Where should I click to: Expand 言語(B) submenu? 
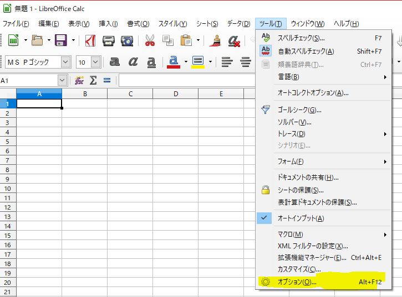point(323,77)
